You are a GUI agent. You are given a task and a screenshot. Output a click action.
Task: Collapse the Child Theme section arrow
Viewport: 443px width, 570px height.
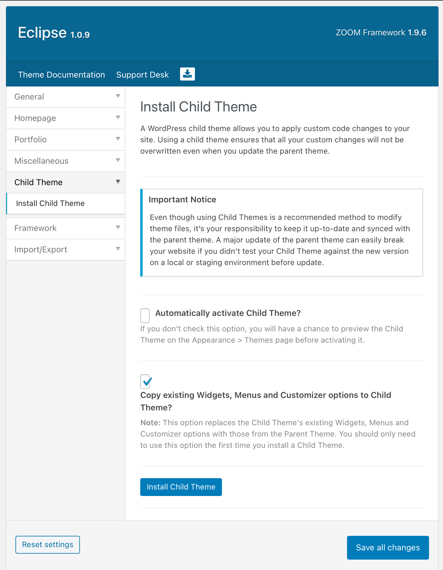[x=118, y=182]
